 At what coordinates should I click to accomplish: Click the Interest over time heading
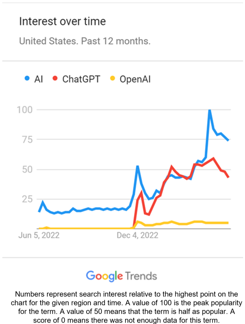coord(62,22)
